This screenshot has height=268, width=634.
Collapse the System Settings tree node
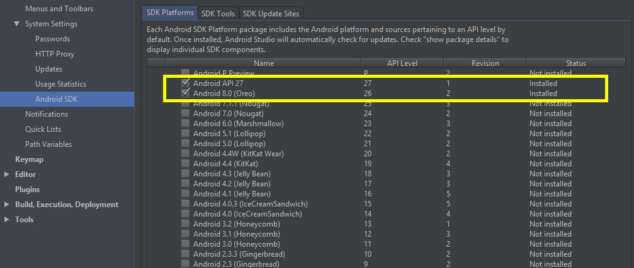[x=17, y=24]
